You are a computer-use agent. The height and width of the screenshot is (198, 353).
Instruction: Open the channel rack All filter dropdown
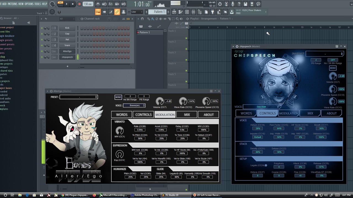click(x=68, y=19)
